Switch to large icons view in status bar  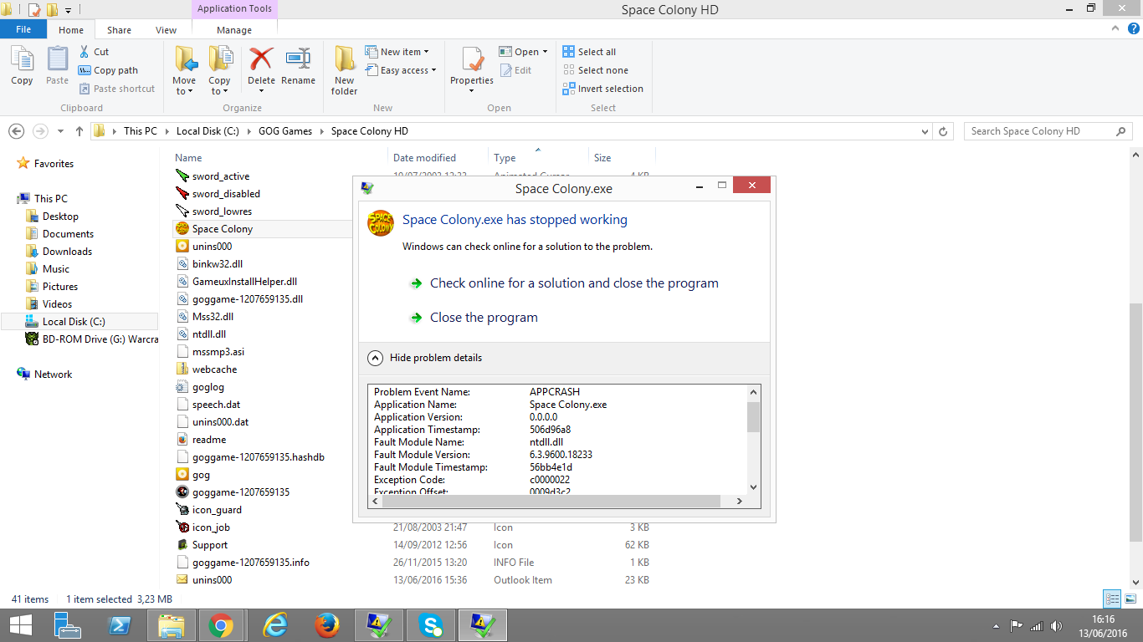coord(1130,599)
